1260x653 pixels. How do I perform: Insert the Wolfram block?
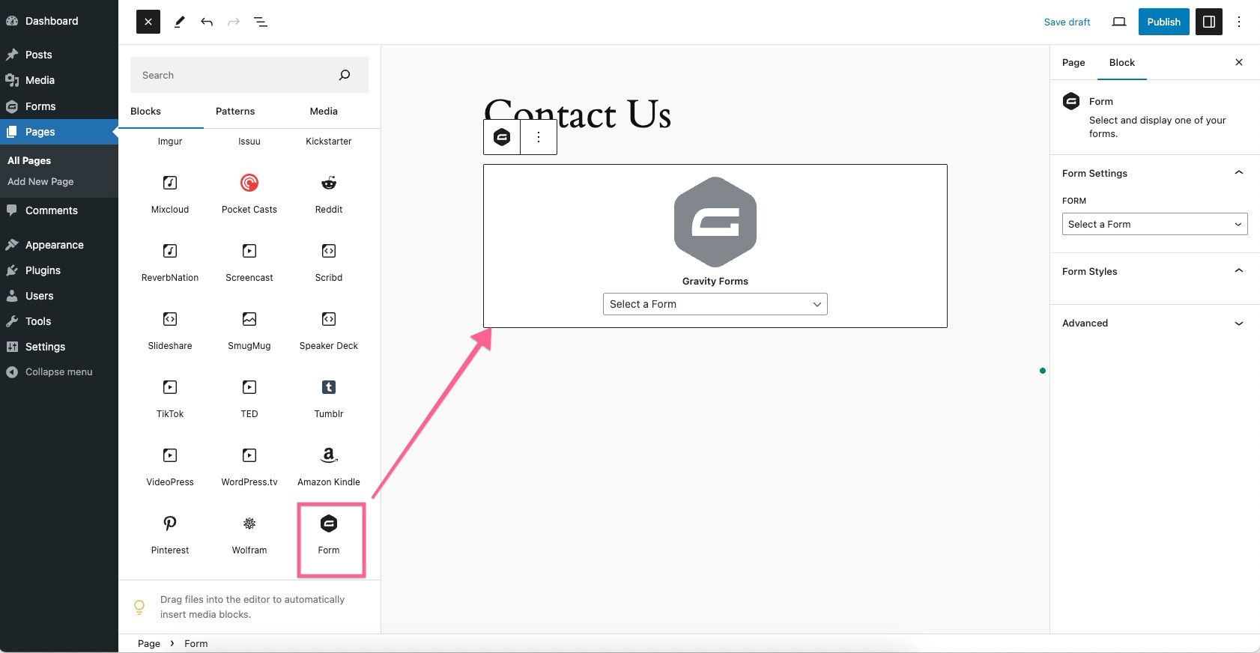click(x=249, y=535)
